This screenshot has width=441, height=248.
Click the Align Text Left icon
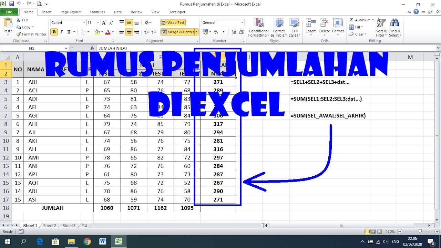click(x=122, y=32)
